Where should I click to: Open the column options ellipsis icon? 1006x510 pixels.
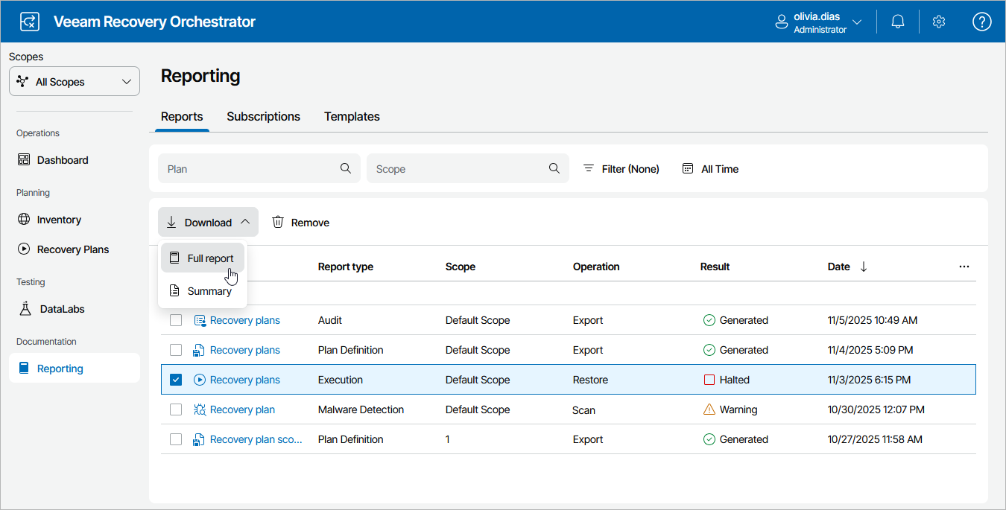coord(964,267)
